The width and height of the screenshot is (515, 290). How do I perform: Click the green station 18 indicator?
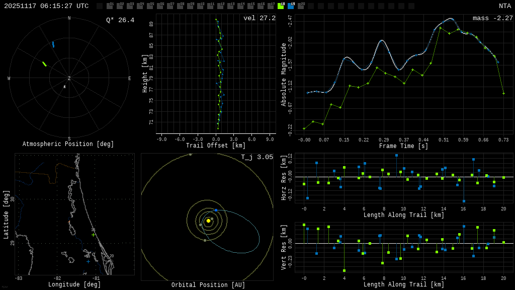281,6
